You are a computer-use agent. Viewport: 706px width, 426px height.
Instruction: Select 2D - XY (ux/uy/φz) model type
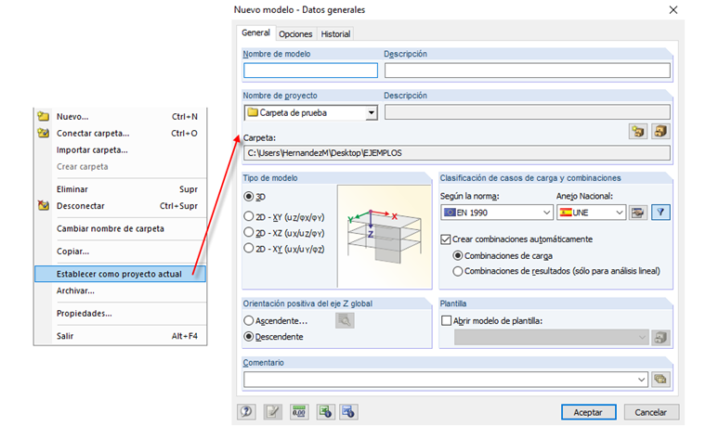click(x=249, y=249)
